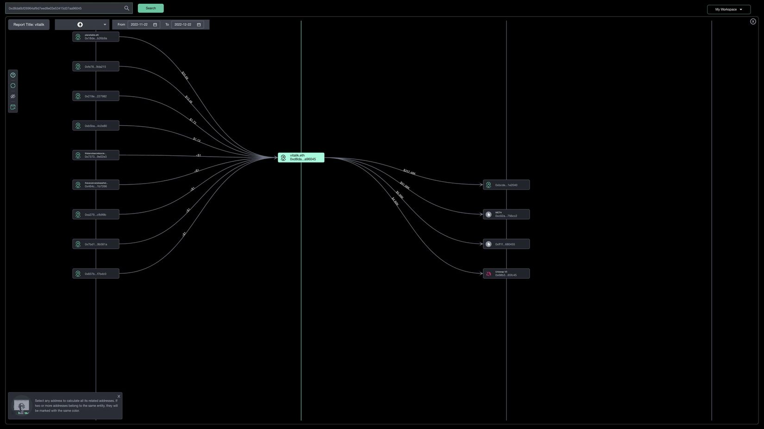Select the 0x218e...227982 address node
This screenshot has width=764, height=429.
click(96, 96)
